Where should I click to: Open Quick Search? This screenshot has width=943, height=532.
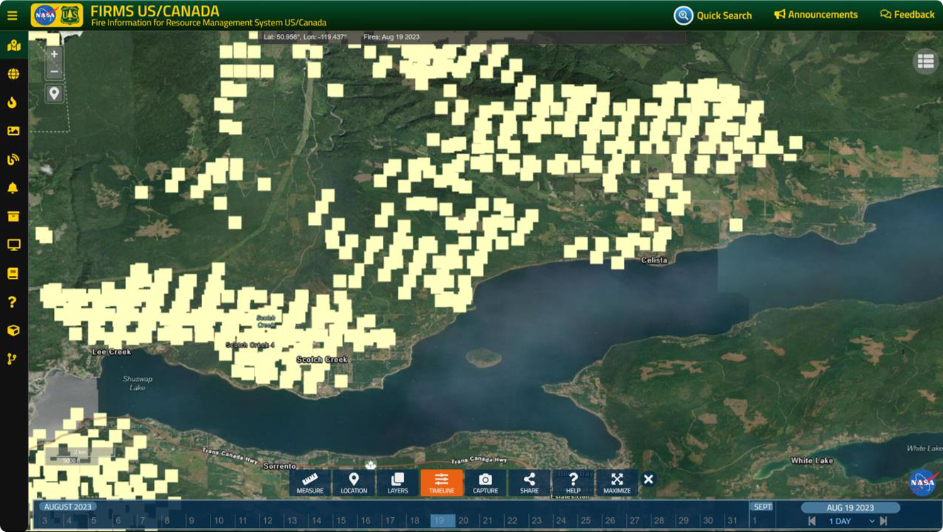[x=713, y=15]
